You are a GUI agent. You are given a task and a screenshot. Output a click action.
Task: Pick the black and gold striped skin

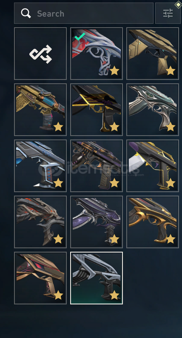coord(97,110)
